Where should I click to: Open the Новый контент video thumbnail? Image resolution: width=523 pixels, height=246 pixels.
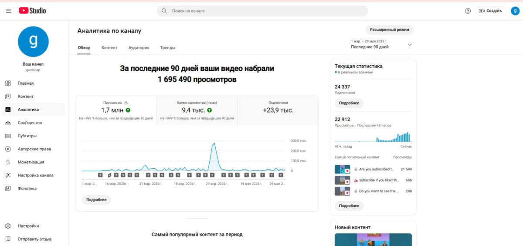click(373, 239)
